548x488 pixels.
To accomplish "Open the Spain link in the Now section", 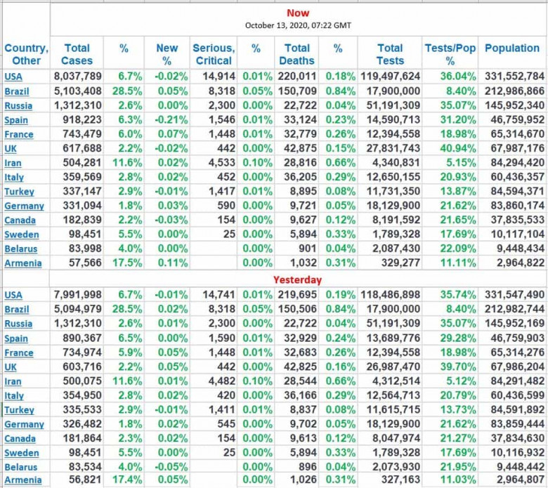I will point(16,120).
